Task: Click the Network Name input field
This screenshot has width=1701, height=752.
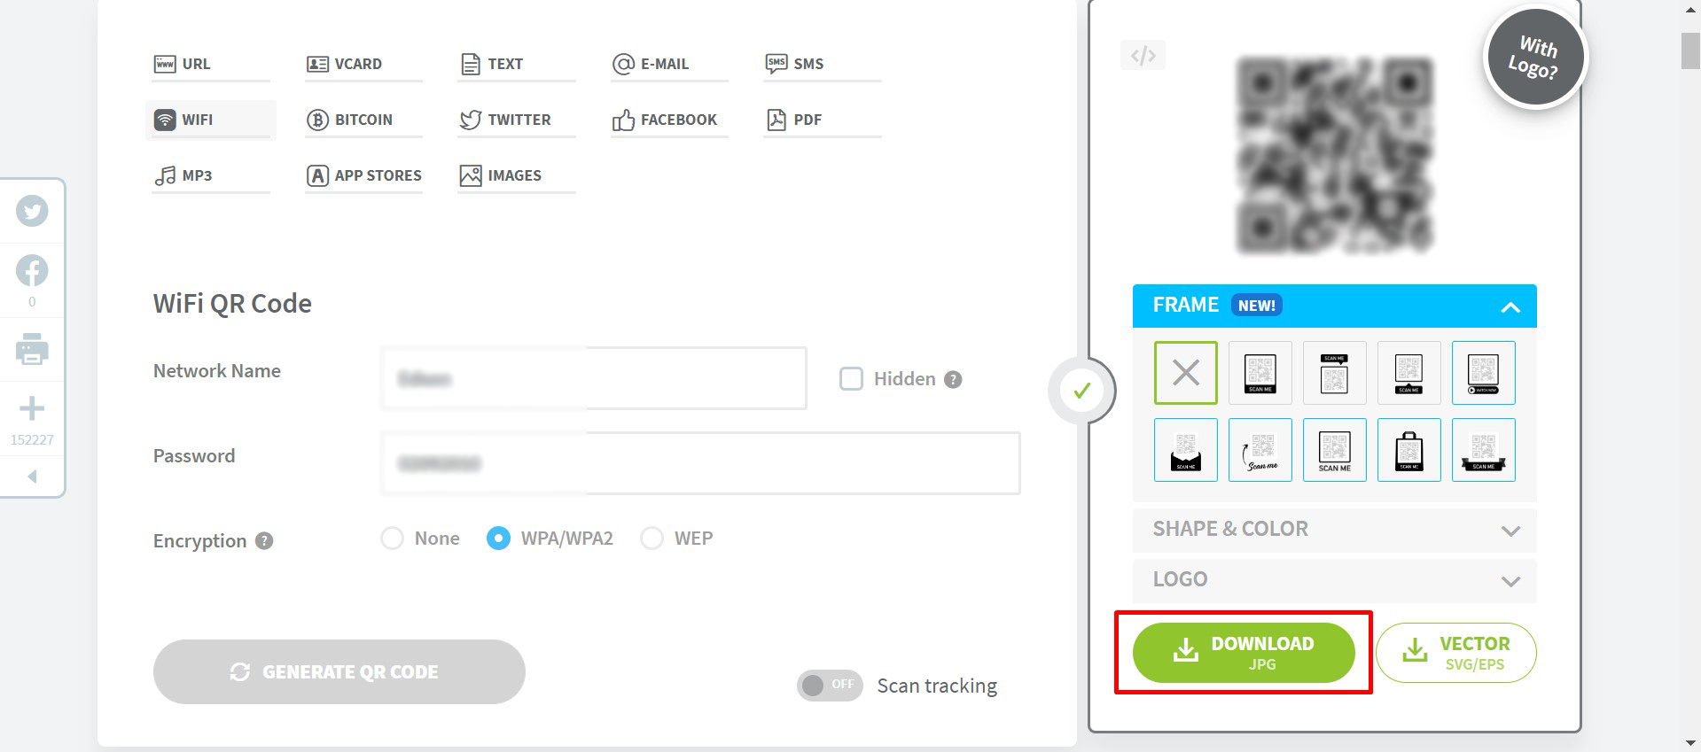Action: (592, 379)
